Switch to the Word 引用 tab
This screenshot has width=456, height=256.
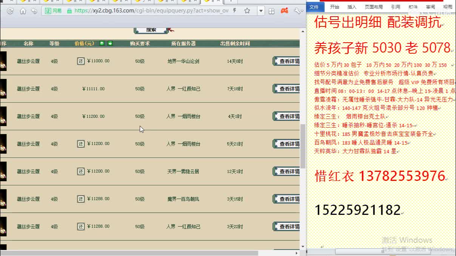click(396, 7)
